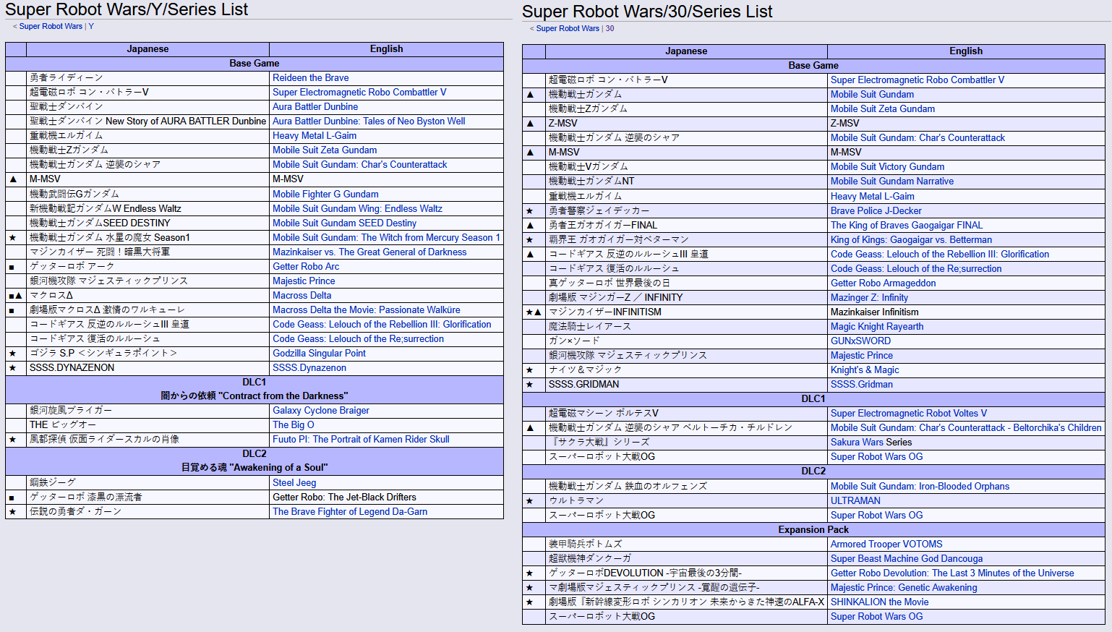1112x632 pixels.
Task: Click the 'SSSS.GRIDMAN' Japanese column cell
Action: (x=685, y=385)
